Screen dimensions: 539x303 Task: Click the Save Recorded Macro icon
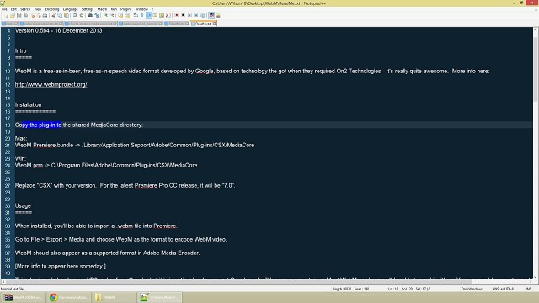(203, 15)
